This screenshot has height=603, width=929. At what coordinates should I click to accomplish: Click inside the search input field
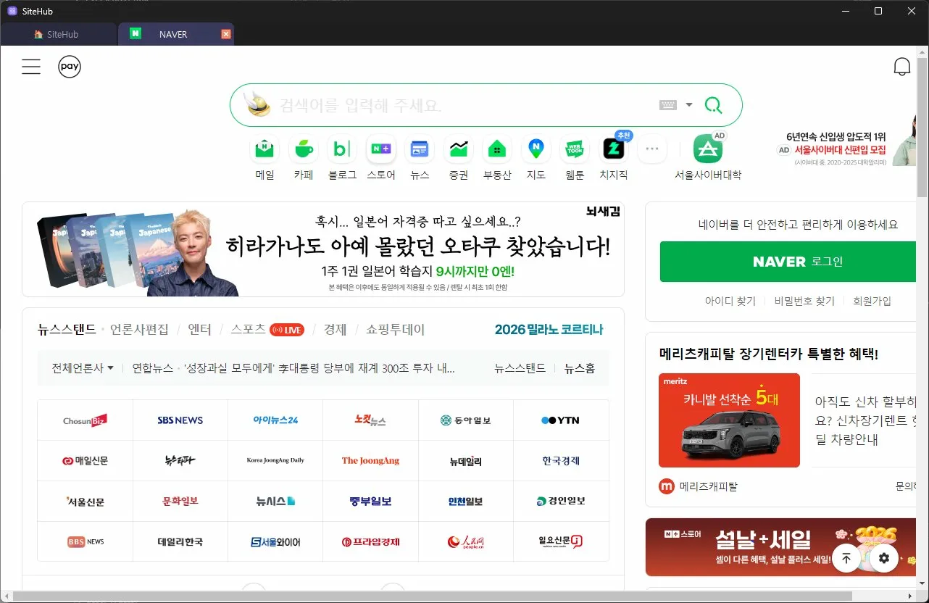coord(435,105)
